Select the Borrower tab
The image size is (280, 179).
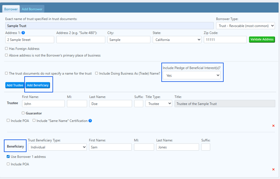[x=11, y=9]
